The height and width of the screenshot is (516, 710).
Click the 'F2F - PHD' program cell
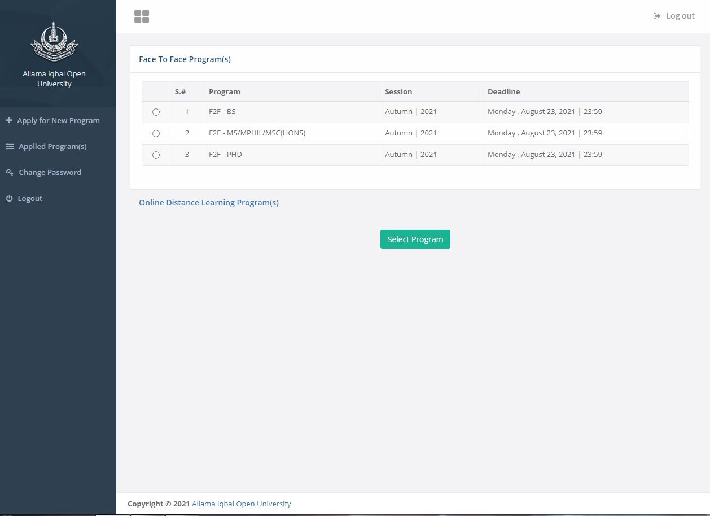click(x=292, y=155)
